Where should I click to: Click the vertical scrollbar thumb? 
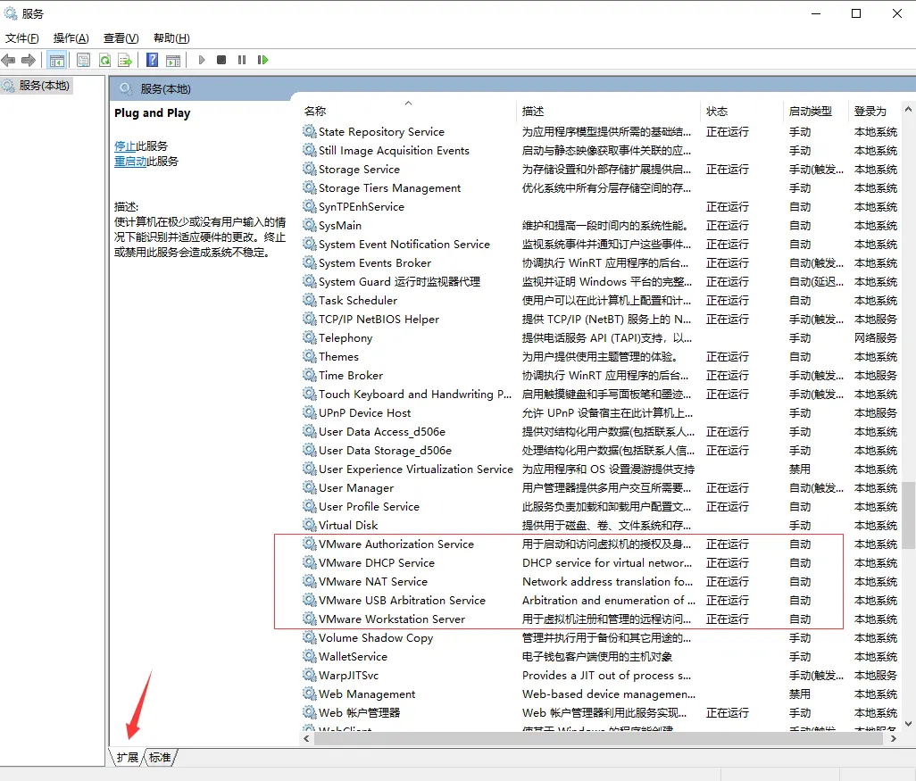(x=908, y=515)
